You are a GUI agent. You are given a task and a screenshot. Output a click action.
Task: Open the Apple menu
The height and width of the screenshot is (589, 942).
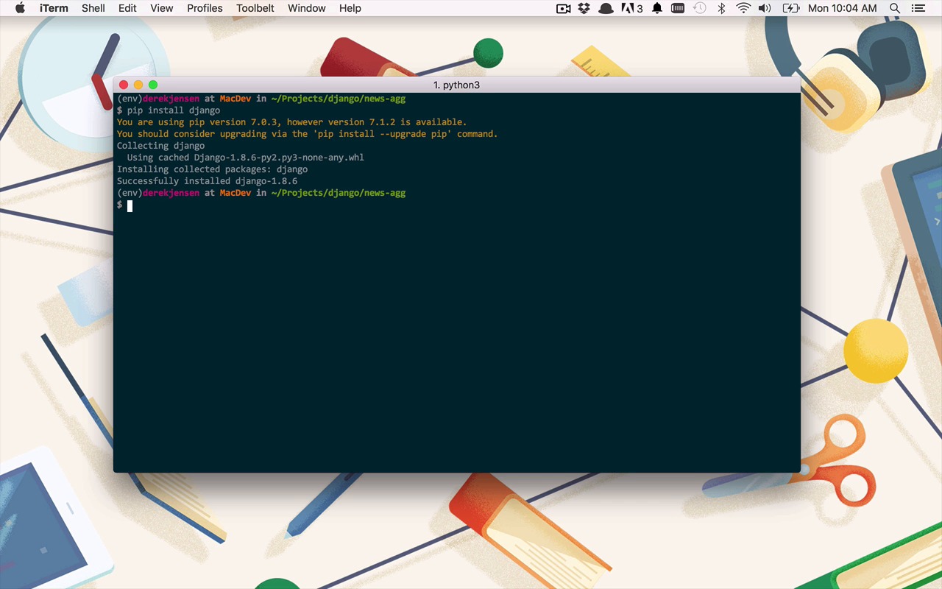(x=20, y=8)
